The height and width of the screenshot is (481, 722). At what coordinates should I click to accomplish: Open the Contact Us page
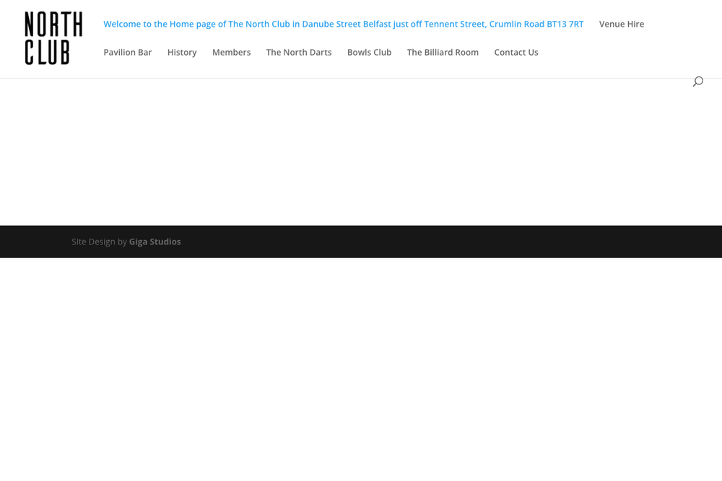[516, 53]
